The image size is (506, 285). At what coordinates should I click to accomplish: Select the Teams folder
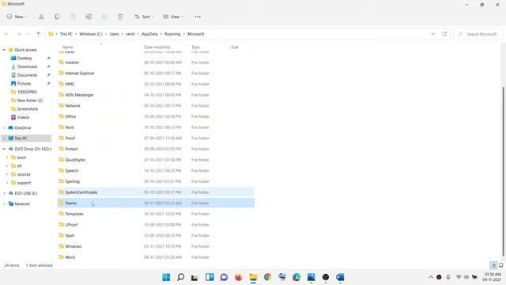[156, 203]
